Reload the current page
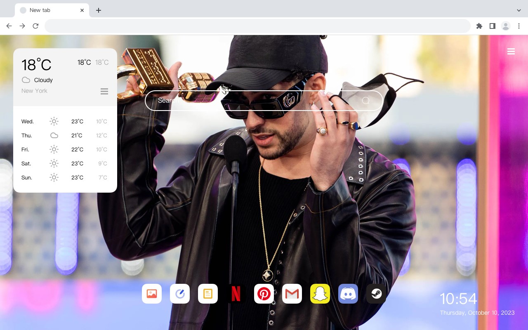 pos(35,26)
